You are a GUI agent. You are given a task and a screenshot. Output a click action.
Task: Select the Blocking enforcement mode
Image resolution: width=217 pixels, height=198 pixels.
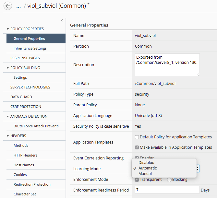pyautogui.click(x=169, y=180)
